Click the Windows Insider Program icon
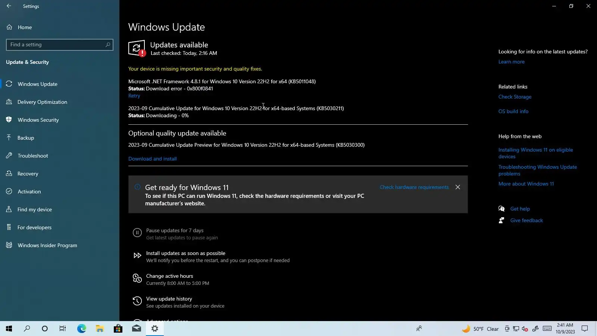This screenshot has height=336, width=597. tap(9, 245)
